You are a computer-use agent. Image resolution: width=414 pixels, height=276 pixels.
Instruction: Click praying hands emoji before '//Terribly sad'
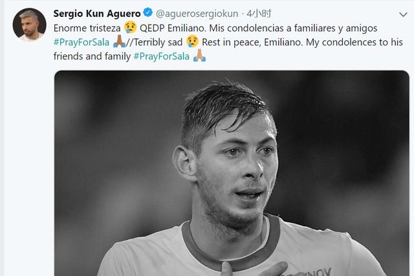119,41
